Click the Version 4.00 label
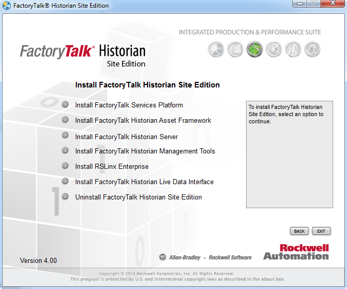The width and height of the screenshot is (347, 289). [38, 260]
